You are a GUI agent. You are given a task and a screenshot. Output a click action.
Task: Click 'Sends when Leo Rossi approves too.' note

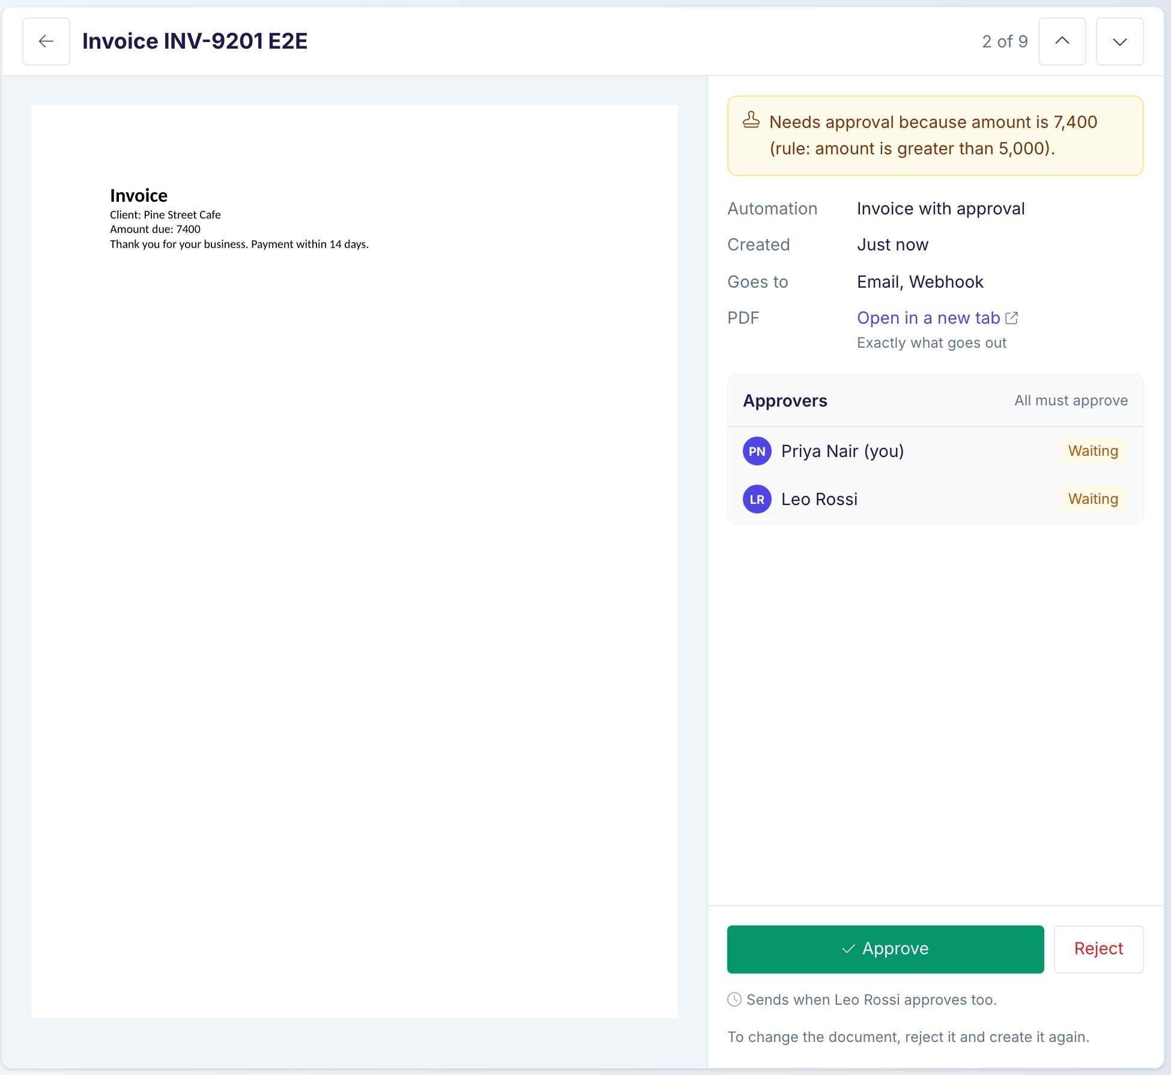coord(871,999)
